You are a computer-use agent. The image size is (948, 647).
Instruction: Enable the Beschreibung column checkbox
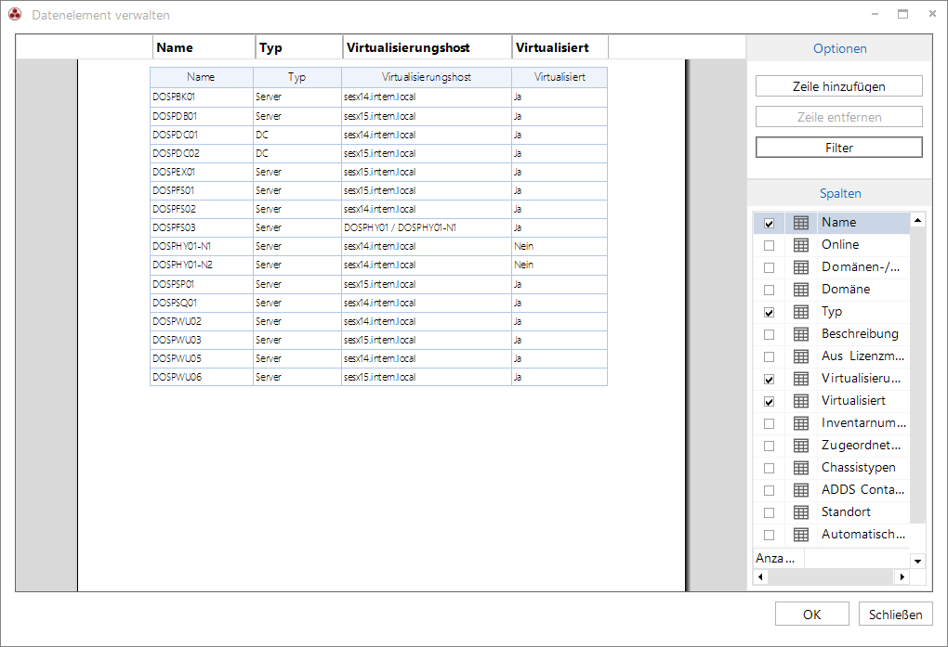click(769, 335)
